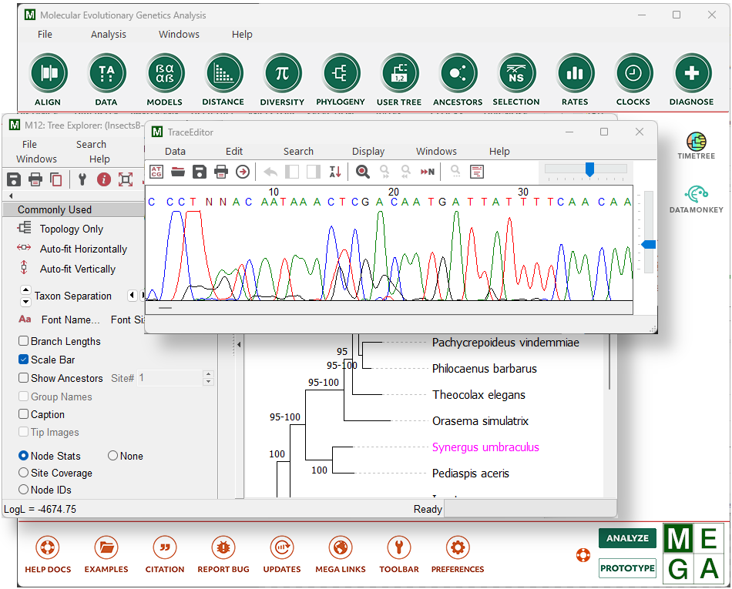Open the DISTANCE analysis icon
This screenshot has width=732, height=589.
click(x=223, y=73)
